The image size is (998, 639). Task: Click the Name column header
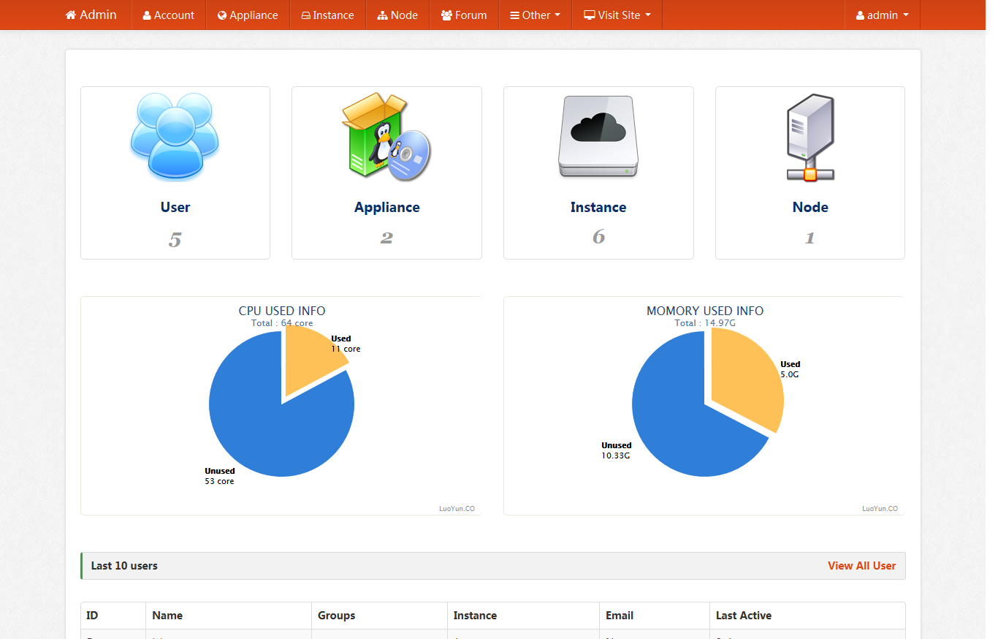(167, 616)
